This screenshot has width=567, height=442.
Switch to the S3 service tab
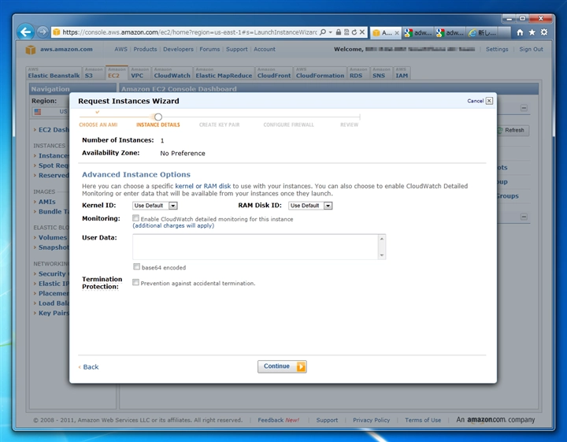click(x=93, y=73)
